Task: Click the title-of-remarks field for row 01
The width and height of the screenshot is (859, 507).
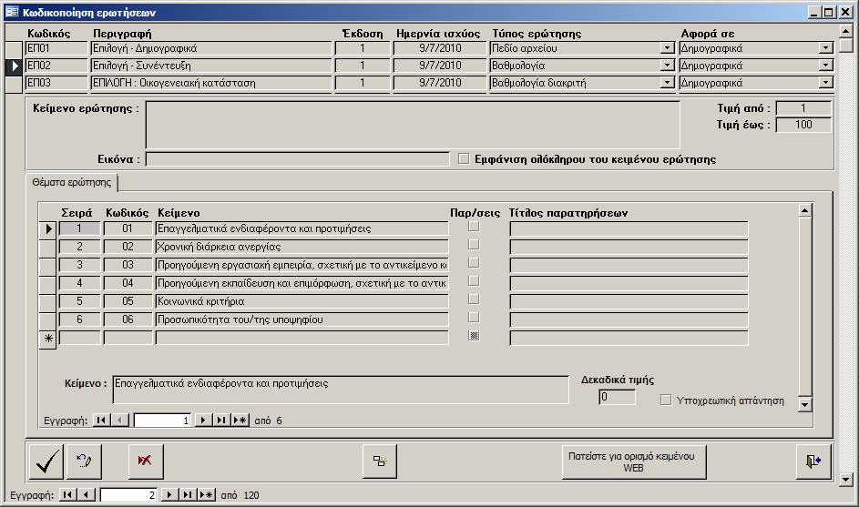Action: (x=629, y=228)
